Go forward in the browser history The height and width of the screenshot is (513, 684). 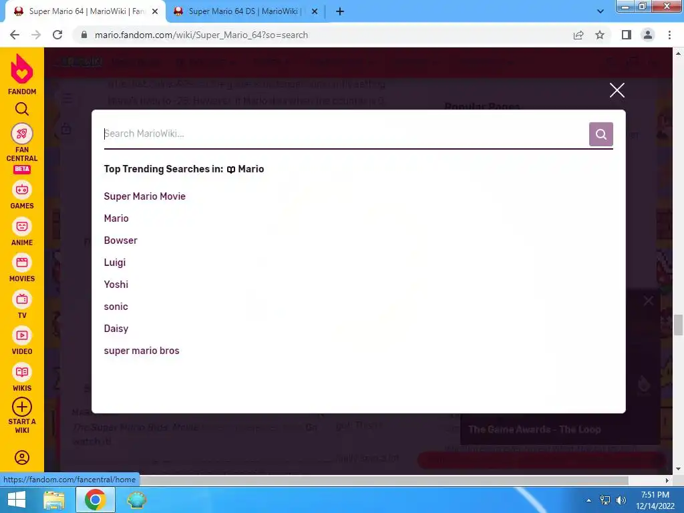pos(36,35)
